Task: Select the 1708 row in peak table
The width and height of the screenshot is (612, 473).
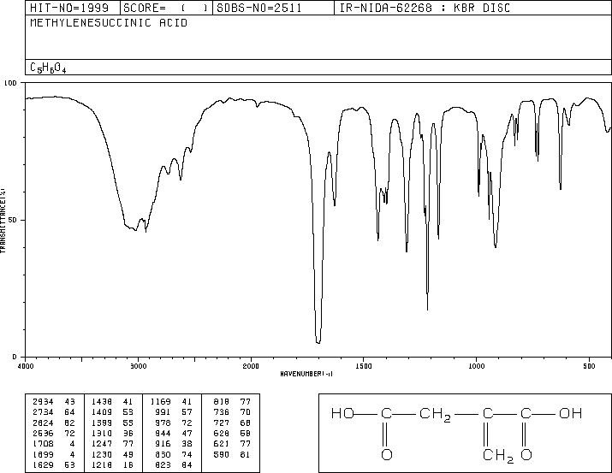Action: pyautogui.click(x=54, y=444)
